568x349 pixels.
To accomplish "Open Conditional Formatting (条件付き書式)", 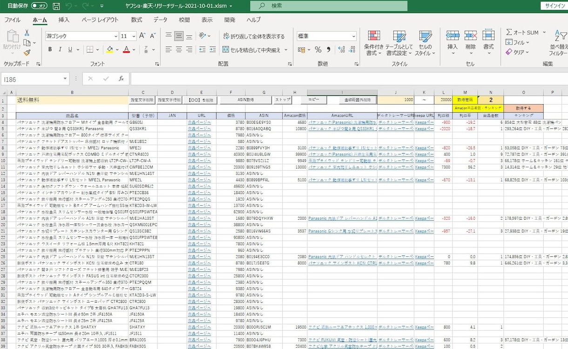I will pyautogui.click(x=374, y=43).
